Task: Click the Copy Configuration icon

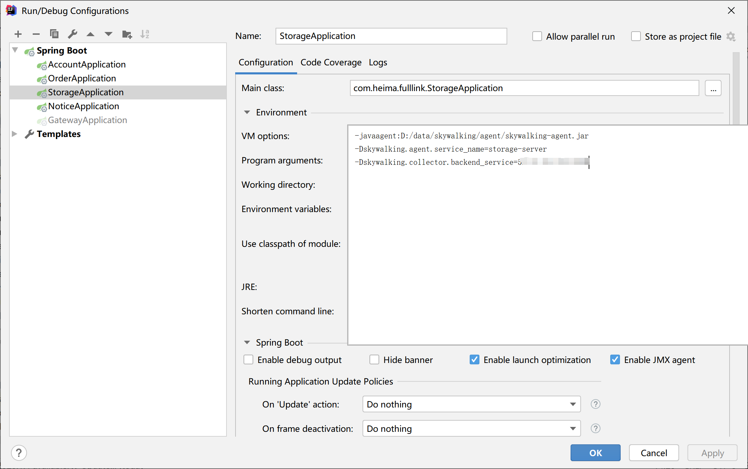Action: [54, 34]
